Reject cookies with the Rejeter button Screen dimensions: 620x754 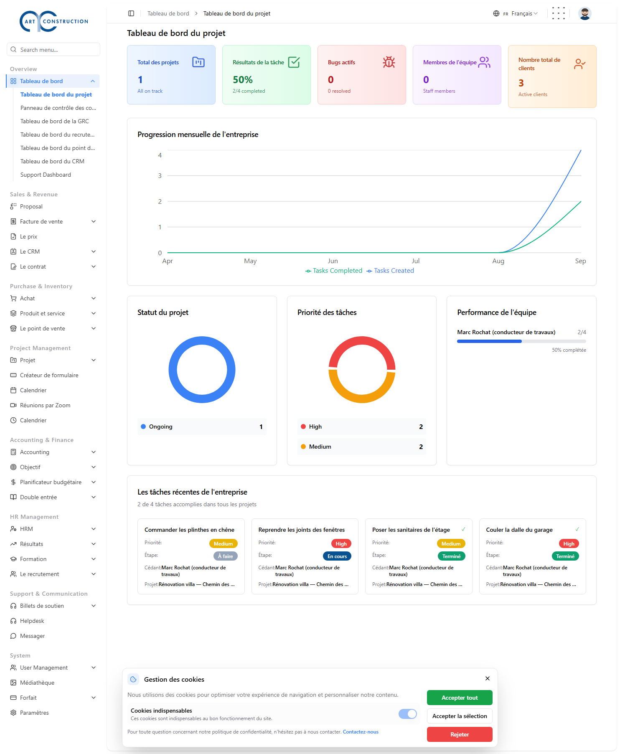[460, 734]
